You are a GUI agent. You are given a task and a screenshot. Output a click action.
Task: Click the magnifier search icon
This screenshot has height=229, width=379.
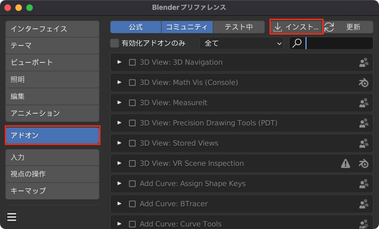(x=297, y=43)
